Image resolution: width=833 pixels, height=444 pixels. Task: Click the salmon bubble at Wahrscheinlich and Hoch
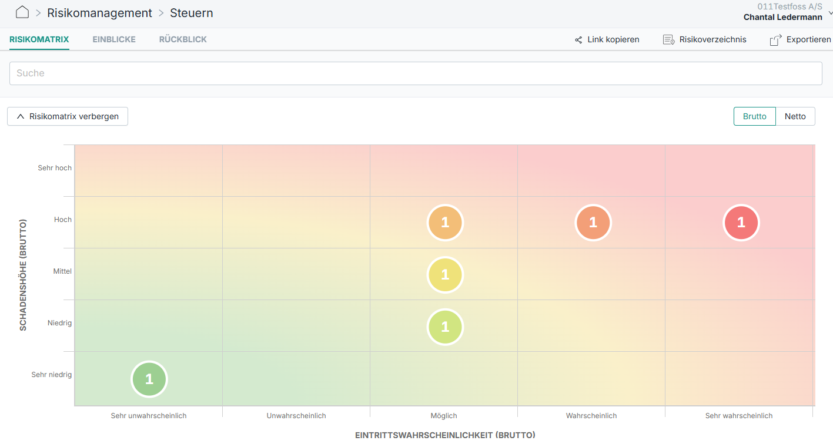pyautogui.click(x=593, y=223)
